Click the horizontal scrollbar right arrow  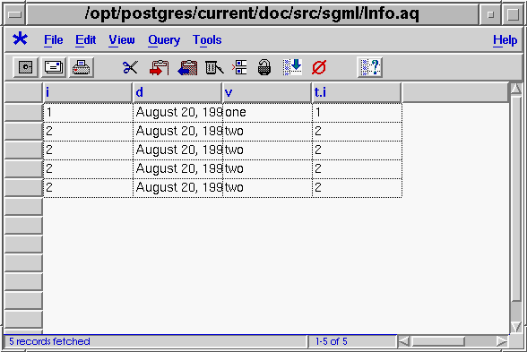coord(502,341)
